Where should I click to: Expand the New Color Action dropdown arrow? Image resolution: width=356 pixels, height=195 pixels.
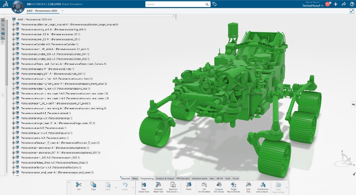coord(287,188)
